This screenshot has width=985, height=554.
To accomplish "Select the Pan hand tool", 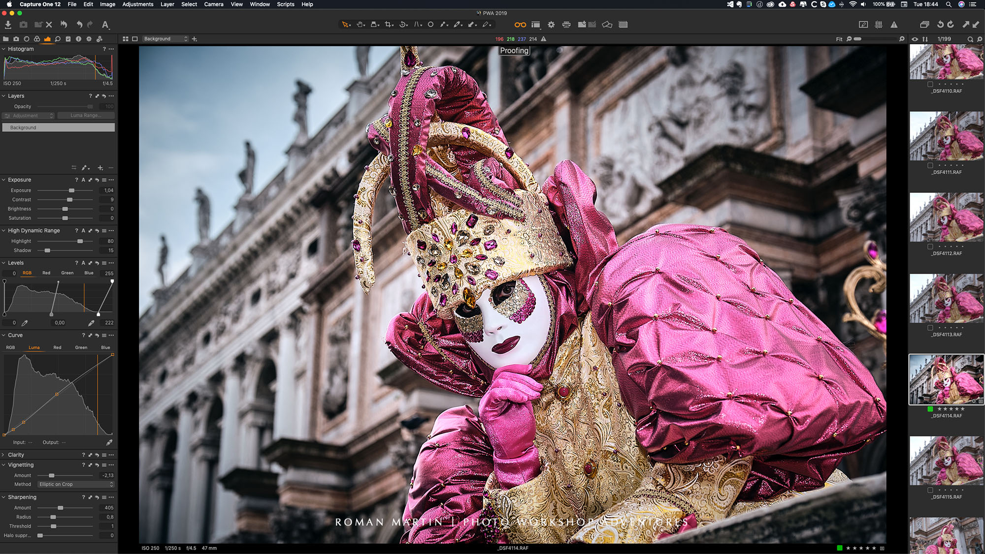I will (x=361, y=25).
